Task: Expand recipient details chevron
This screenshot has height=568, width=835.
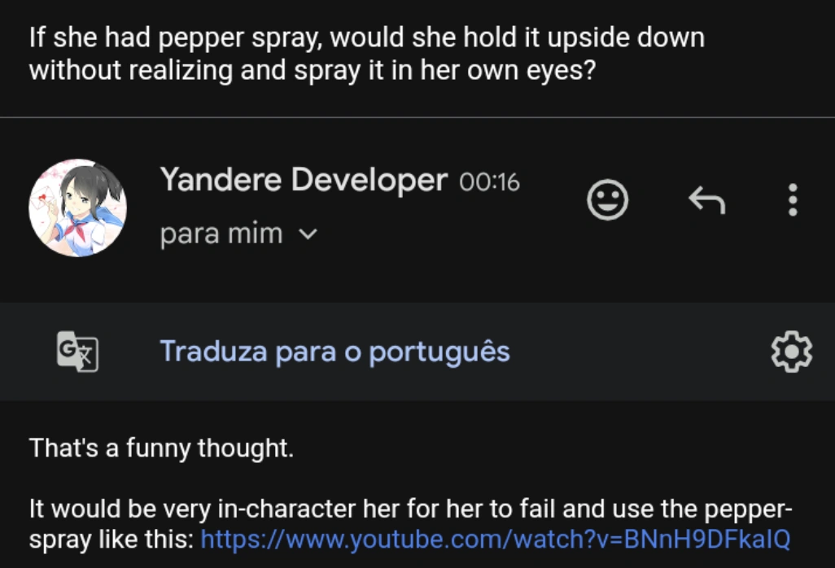Action: click(308, 234)
